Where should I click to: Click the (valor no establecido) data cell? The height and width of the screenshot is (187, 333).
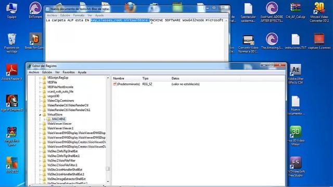[x=185, y=84]
